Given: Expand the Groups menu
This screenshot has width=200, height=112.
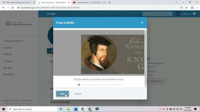Looking at the screenshot, I should pos(9,61).
